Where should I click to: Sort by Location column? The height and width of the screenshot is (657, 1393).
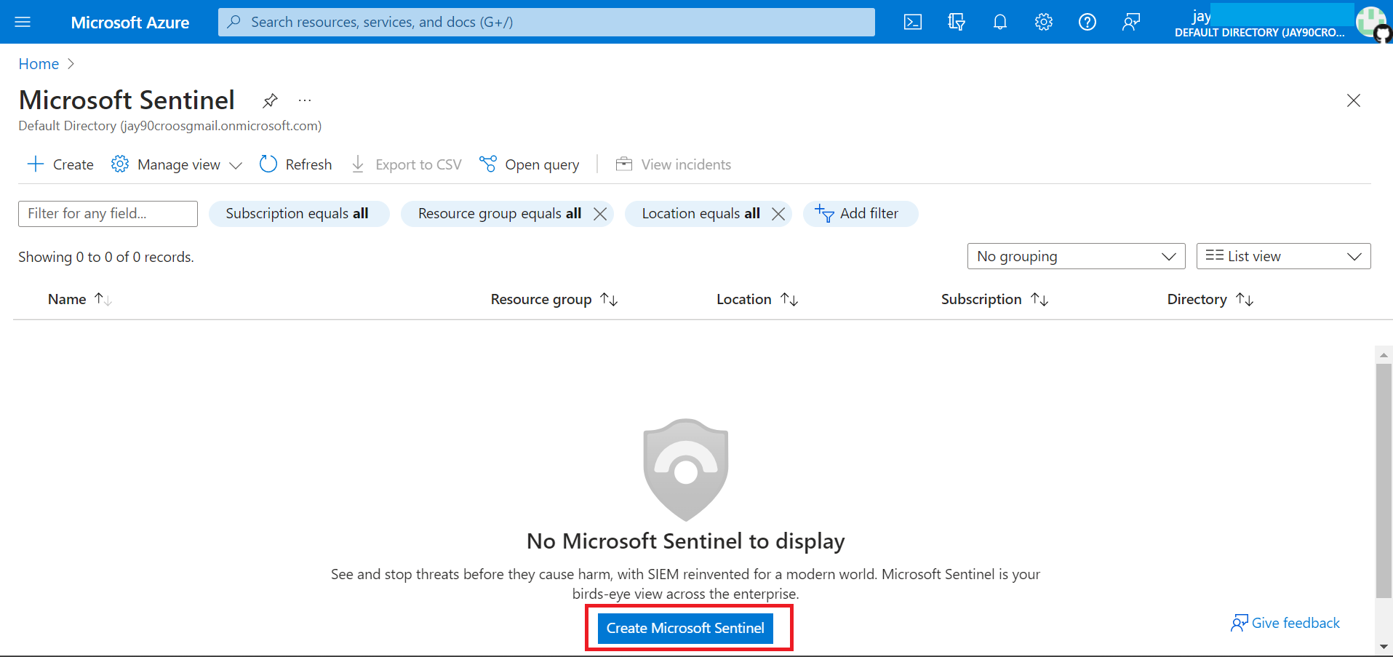click(x=757, y=299)
